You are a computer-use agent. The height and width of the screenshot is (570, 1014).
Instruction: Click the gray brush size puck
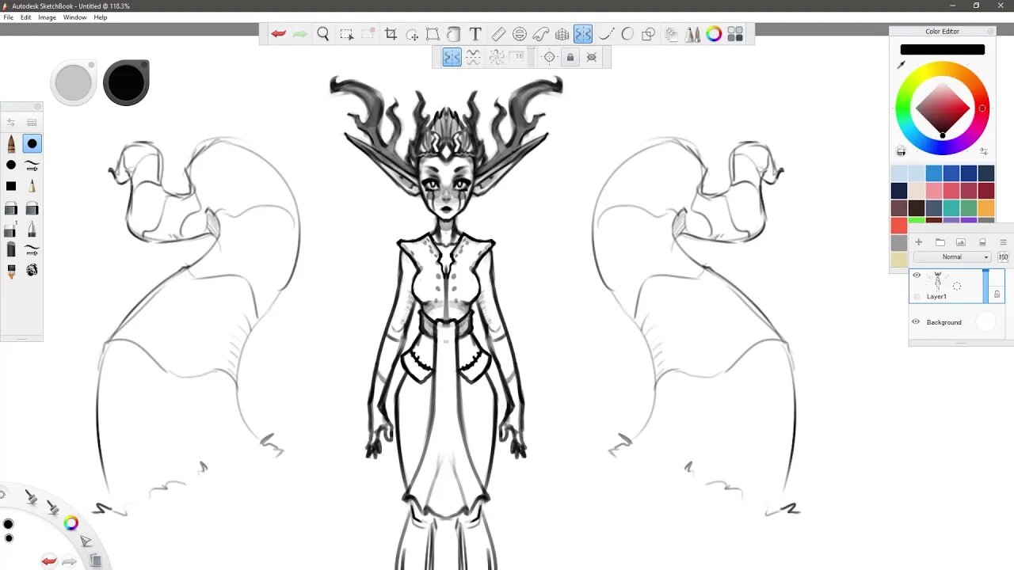pyautogui.click(x=74, y=82)
